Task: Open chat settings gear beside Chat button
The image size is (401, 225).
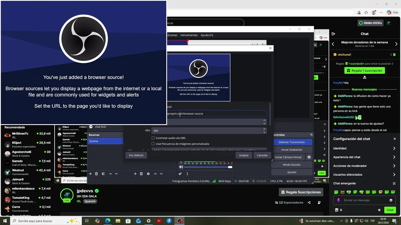Action: (379, 210)
